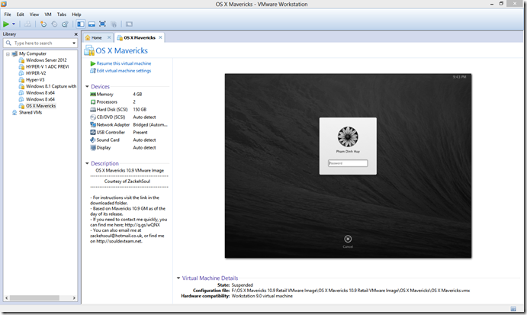This screenshot has height=315, width=527.
Task: Click the status bar icon at bottom right
Action: [513, 309]
